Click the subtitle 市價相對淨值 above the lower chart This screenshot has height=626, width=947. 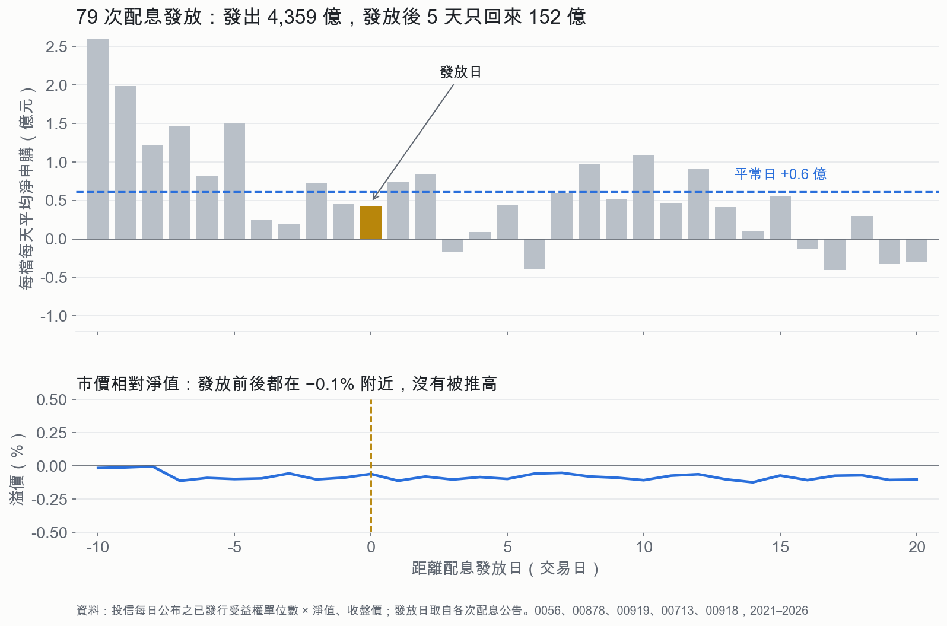pyautogui.click(x=287, y=384)
